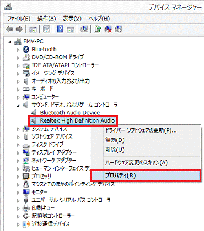Click the ディスプレイ アダプター icon

26,152
